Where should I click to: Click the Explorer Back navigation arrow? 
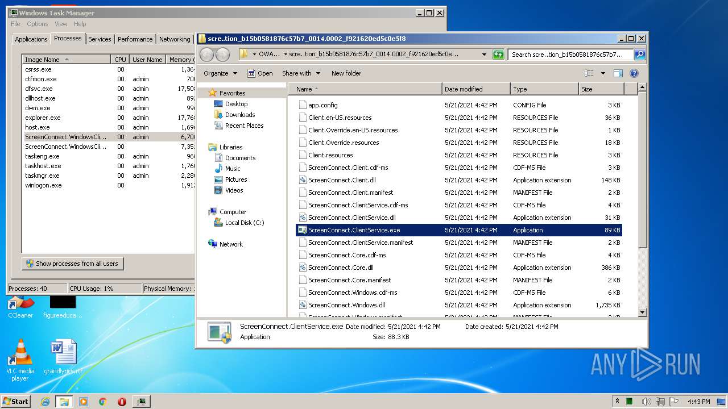[x=206, y=55]
